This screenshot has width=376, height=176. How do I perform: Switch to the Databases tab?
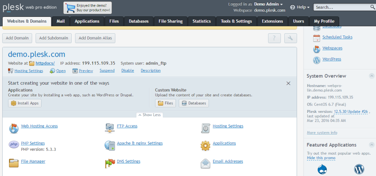[138, 21]
